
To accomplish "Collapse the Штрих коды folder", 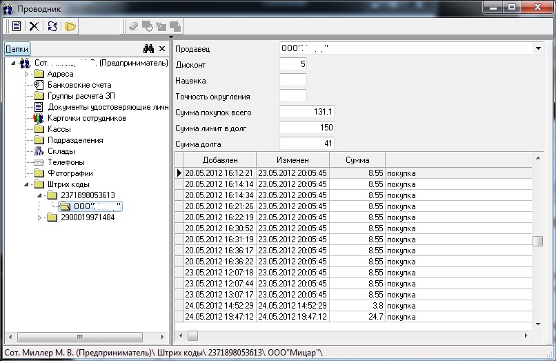I will (26, 184).
